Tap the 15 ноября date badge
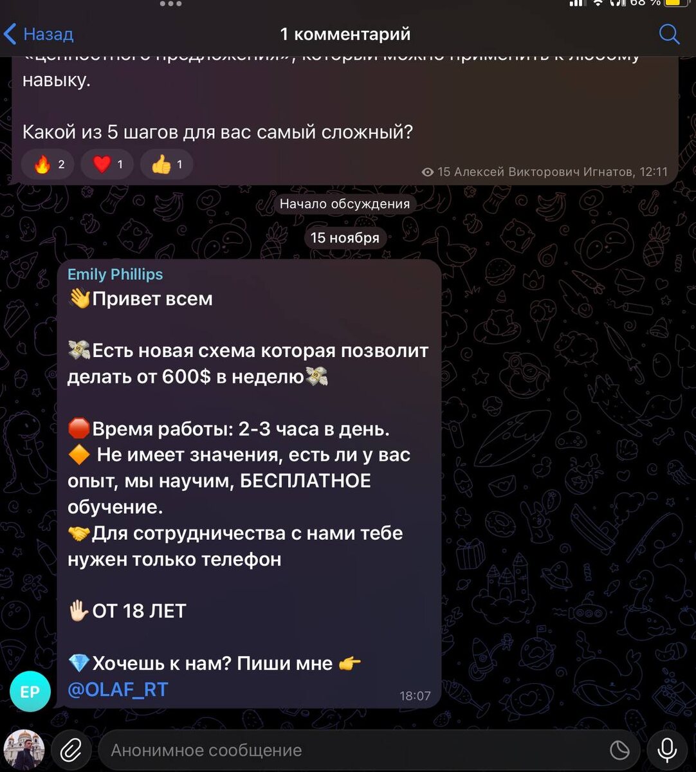The image size is (696, 772). (345, 238)
